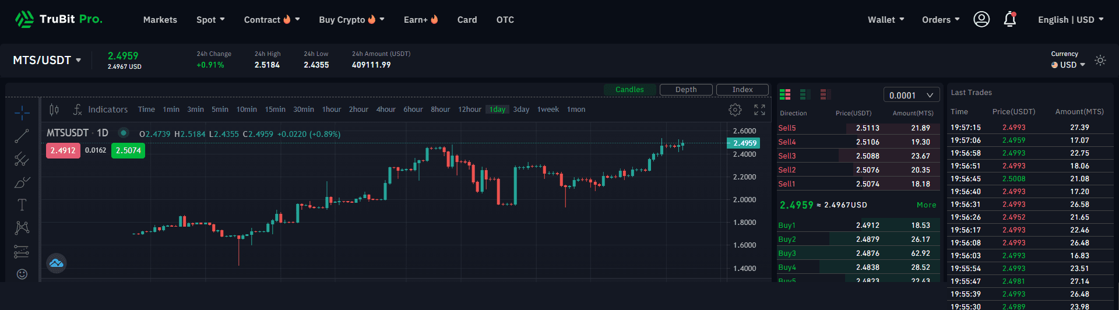This screenshot has height=310, width=1119.
Task: Show buy orders only in order book
Action: (805, 94)
